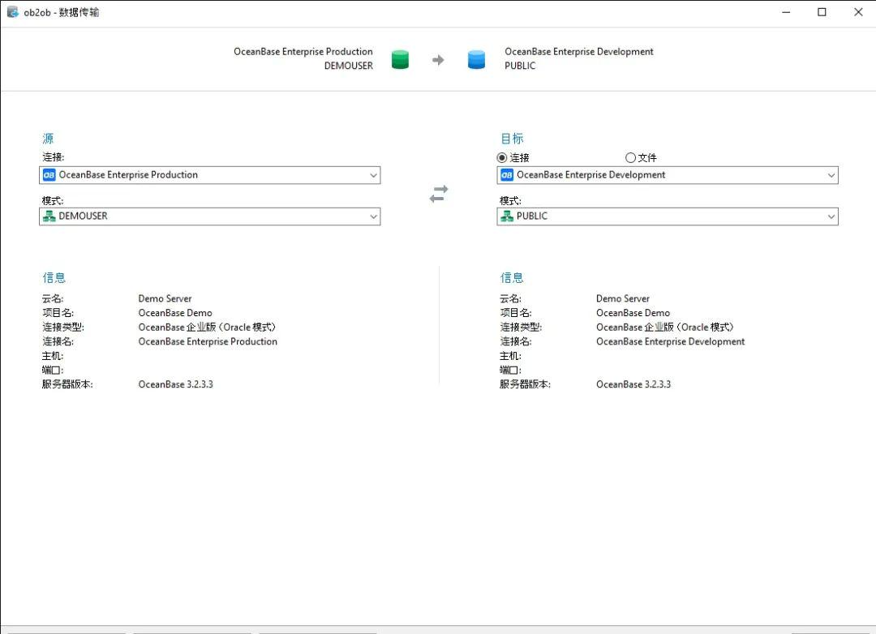Click the target 端口 label

coord(511,370)
